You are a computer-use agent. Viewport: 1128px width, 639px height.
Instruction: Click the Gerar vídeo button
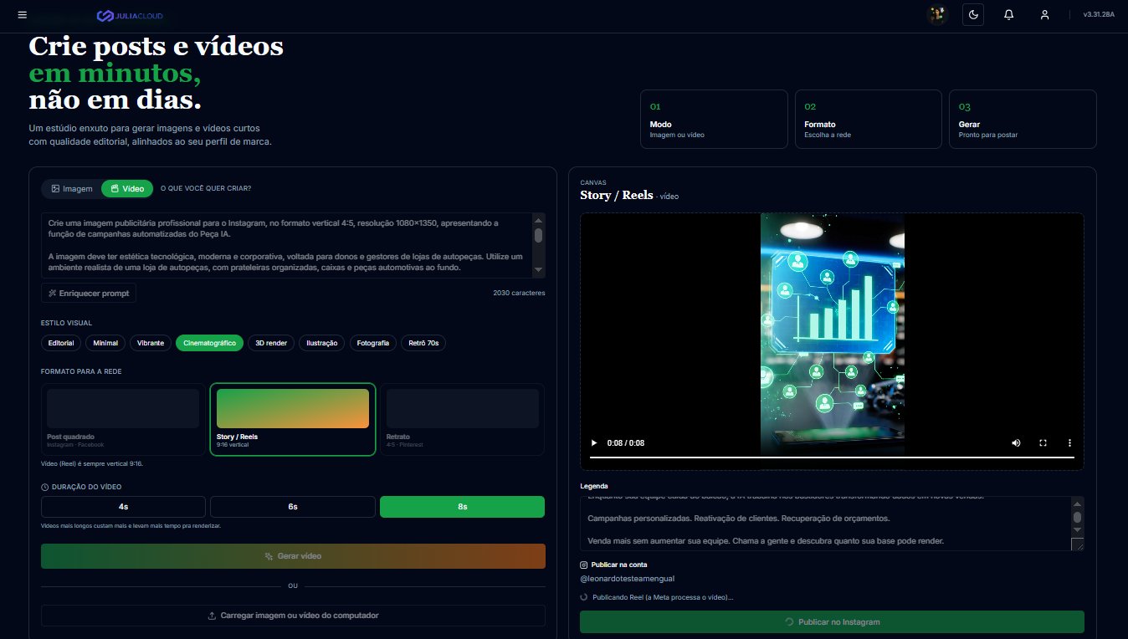pyautogui.click(x=293, y=556)
